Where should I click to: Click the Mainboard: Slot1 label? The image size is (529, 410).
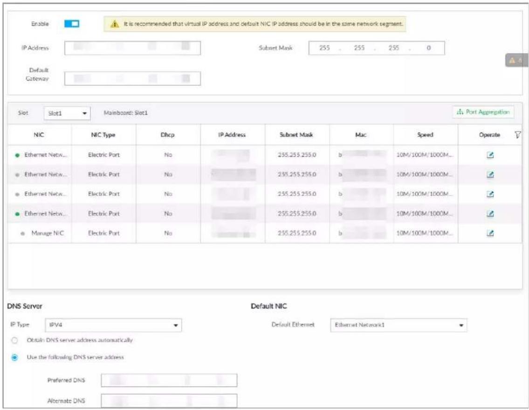125,113
